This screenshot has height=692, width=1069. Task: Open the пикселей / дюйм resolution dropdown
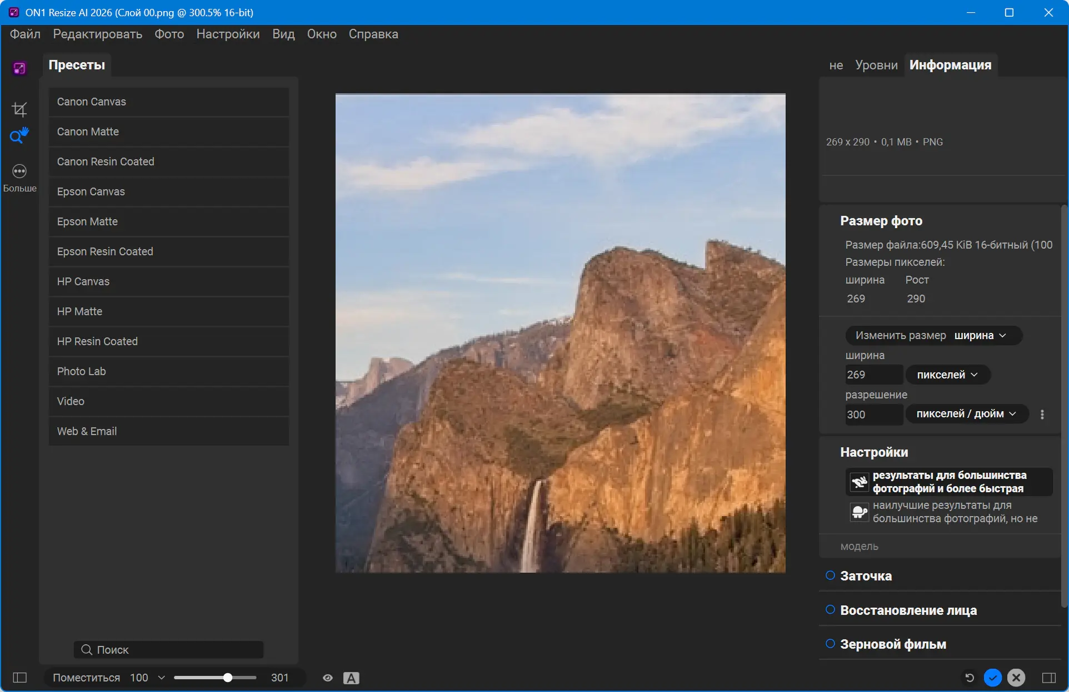coord(966,414)
